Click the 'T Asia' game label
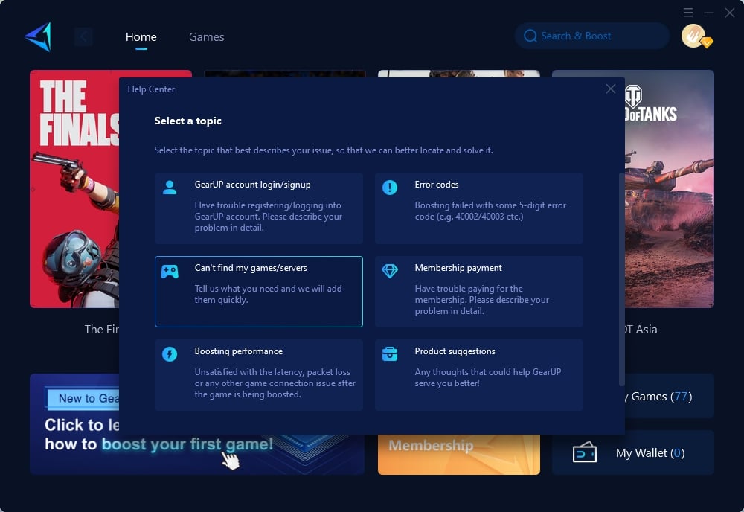 click(641, 330)
